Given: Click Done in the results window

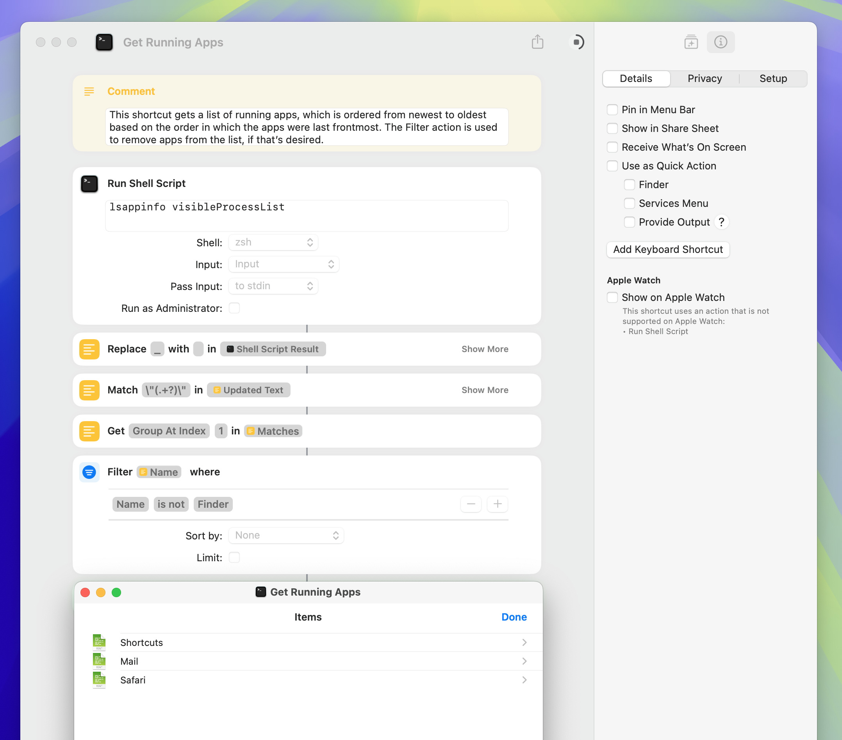Looking at the screenshot, I should [514, 617].
